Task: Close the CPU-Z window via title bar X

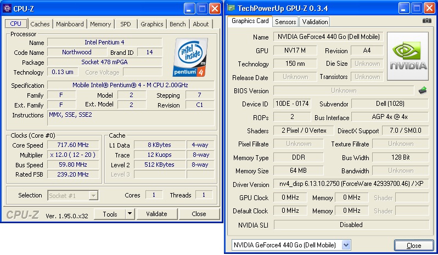Action: click(x=215, y=9)
